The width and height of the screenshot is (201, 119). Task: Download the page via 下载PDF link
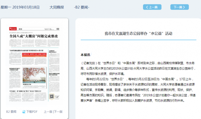point(32,112)
